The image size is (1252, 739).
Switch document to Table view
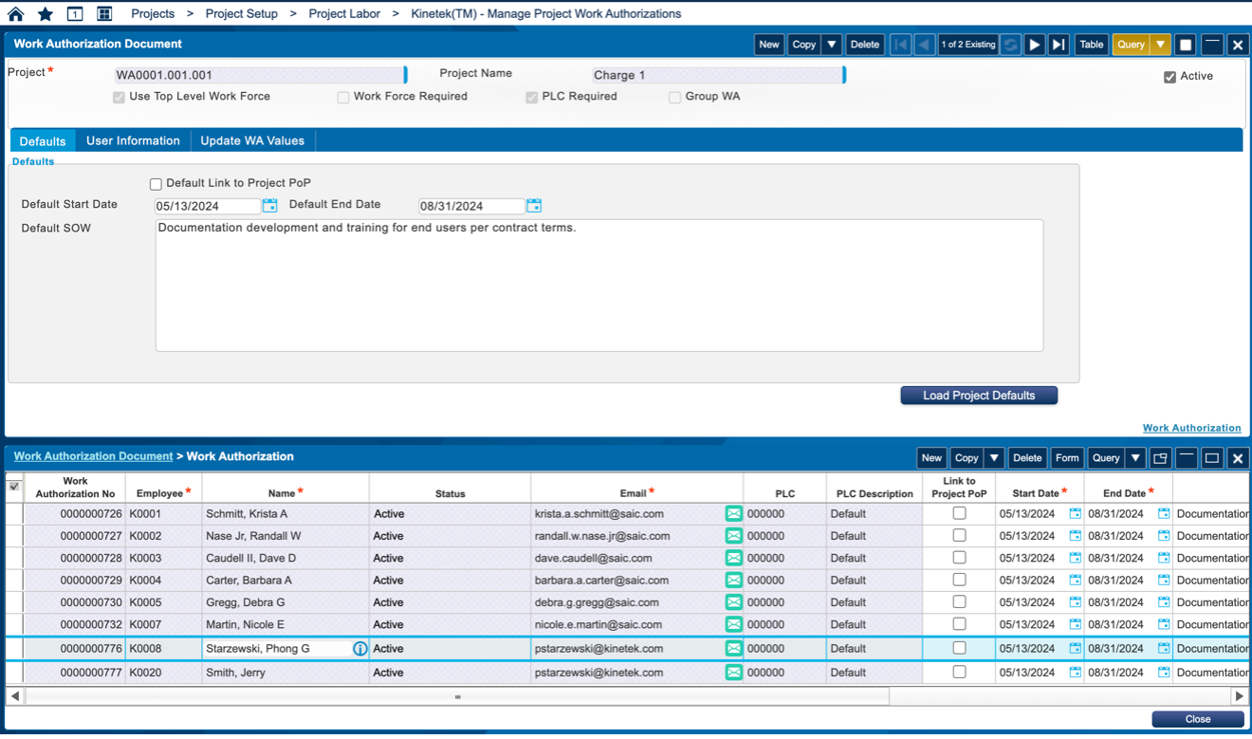tap(1092, 45)
